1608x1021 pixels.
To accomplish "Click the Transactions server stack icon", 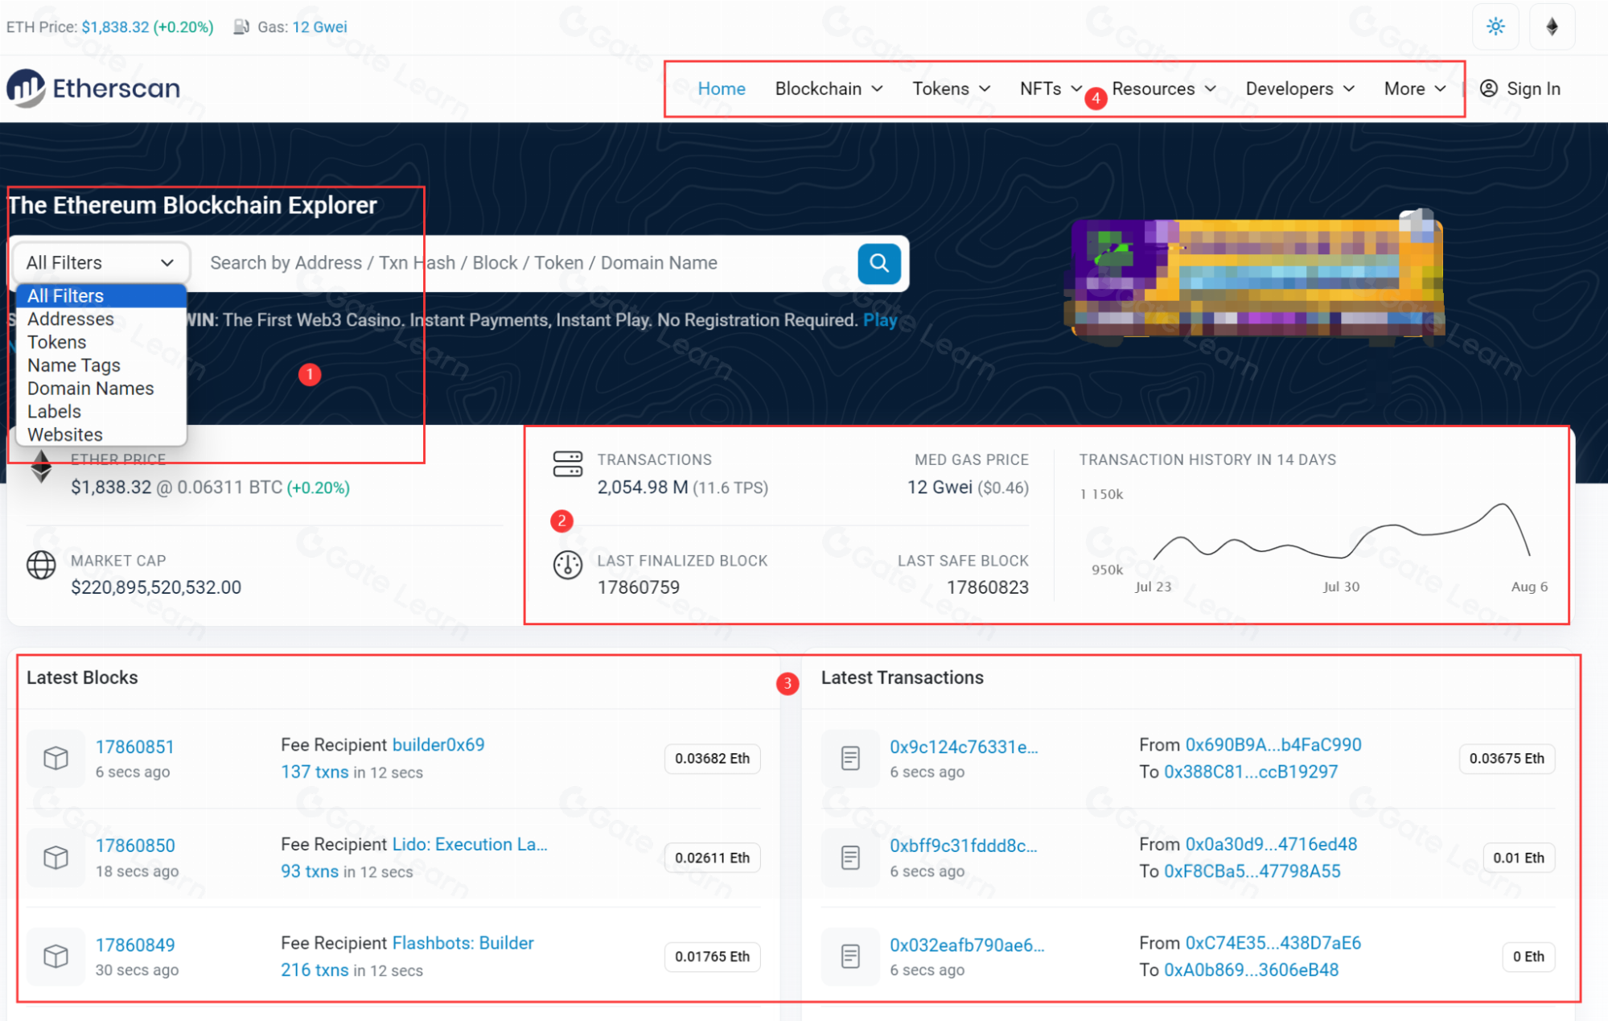I will (x=567, y=464).
